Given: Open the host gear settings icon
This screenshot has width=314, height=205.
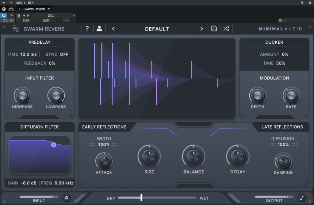Looking at the screenshot, I should [280, 20].
